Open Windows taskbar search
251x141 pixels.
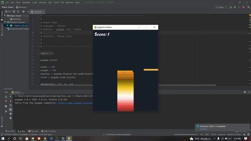coord(9,139)
